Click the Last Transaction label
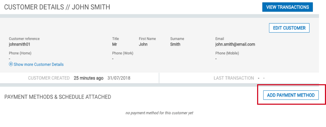 [234, 78]
